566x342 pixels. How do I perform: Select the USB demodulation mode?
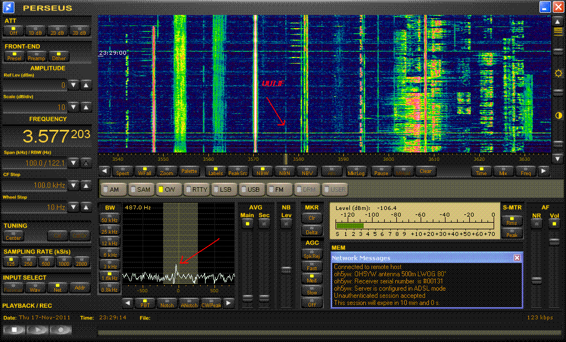pos(251,189)
